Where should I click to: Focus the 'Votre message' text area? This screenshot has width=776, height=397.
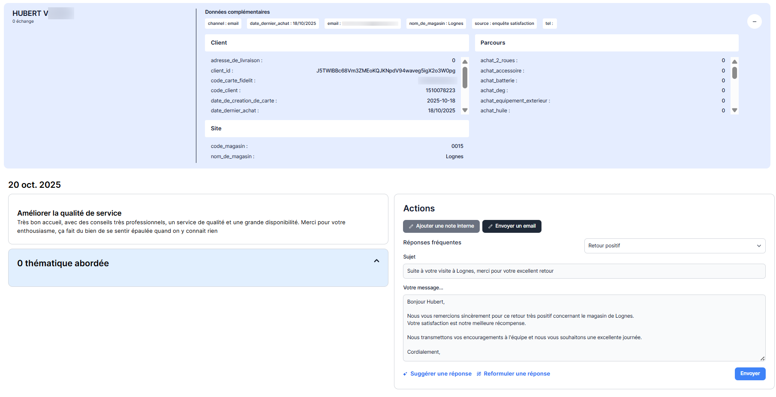584,328
